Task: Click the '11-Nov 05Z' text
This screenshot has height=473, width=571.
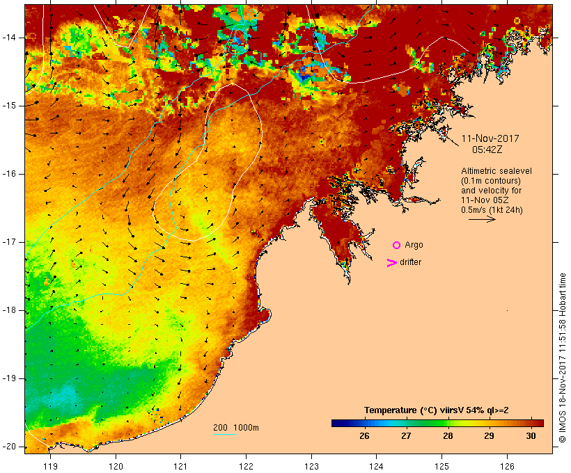Action: [485, 200]
